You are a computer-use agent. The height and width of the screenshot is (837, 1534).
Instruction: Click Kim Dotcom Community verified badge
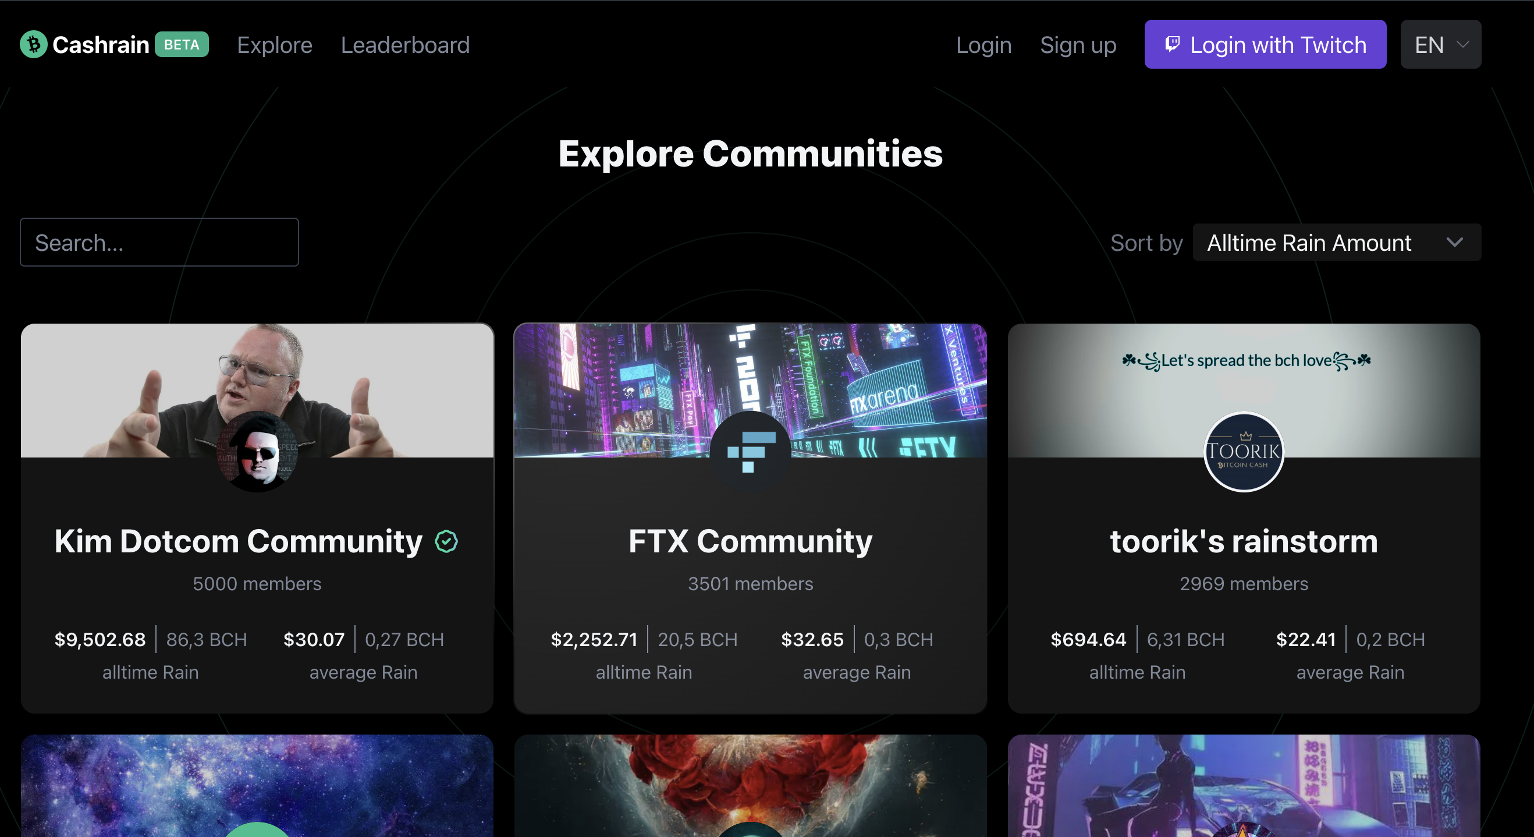point(446,541)
